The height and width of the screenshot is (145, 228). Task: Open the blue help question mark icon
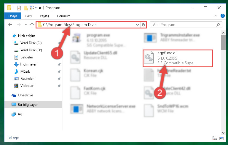point(222,16)
